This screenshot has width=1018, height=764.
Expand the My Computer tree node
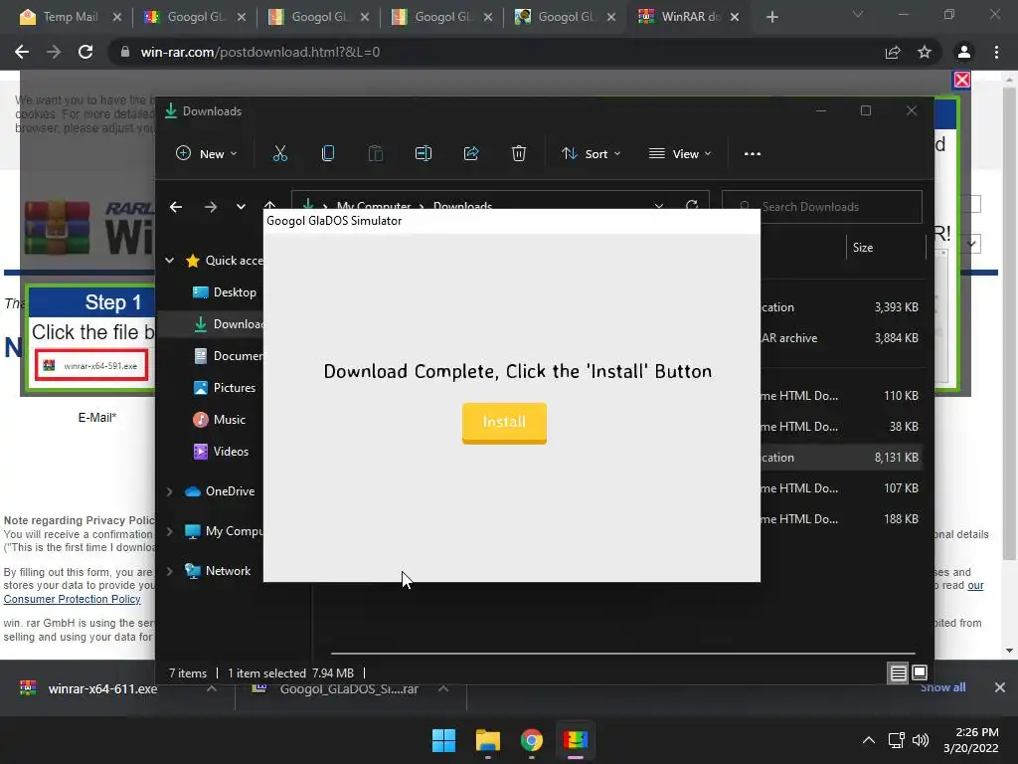tap(169, 531)
